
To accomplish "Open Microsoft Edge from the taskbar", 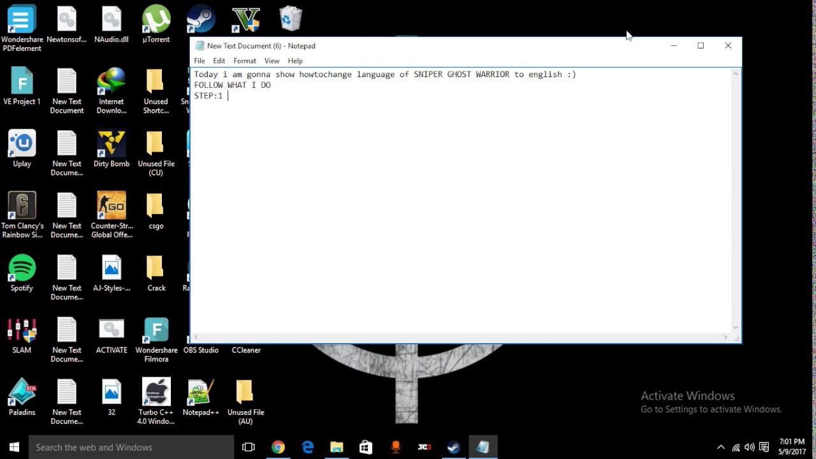I will 307,447.
